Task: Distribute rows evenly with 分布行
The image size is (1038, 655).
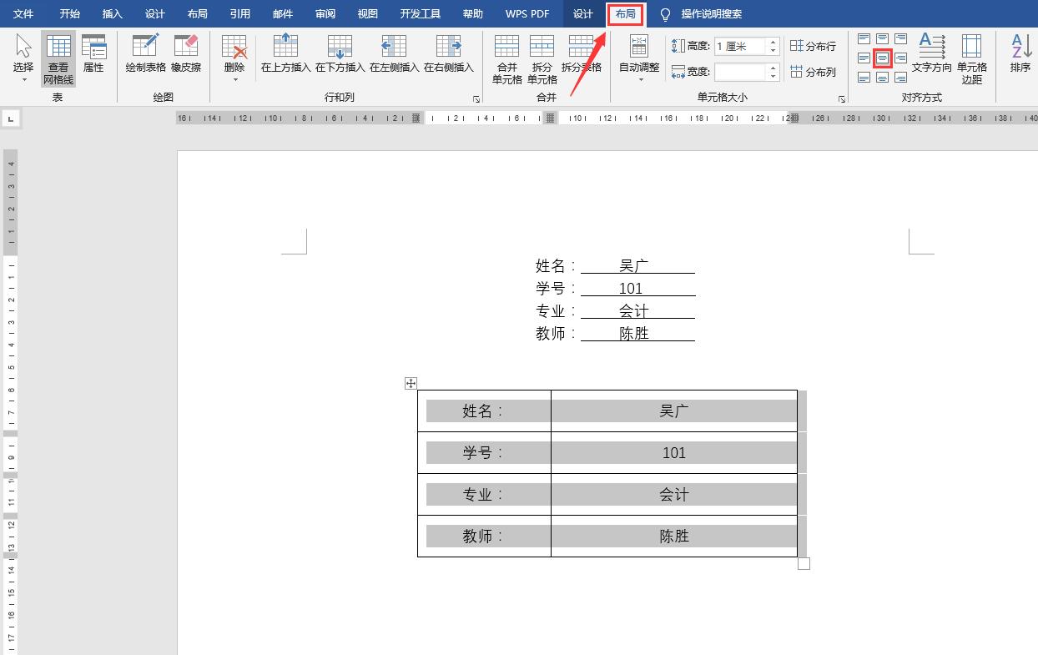Action: click(x=814, y=46)
